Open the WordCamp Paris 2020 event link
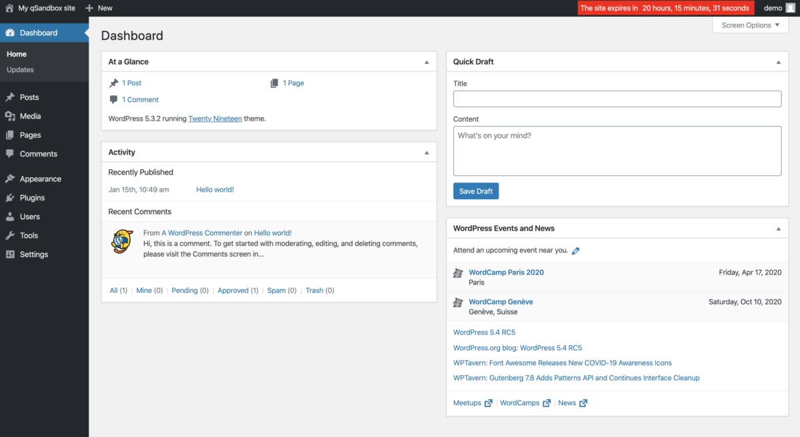Screen dimensions: 800x437 [x=506, y=272]
